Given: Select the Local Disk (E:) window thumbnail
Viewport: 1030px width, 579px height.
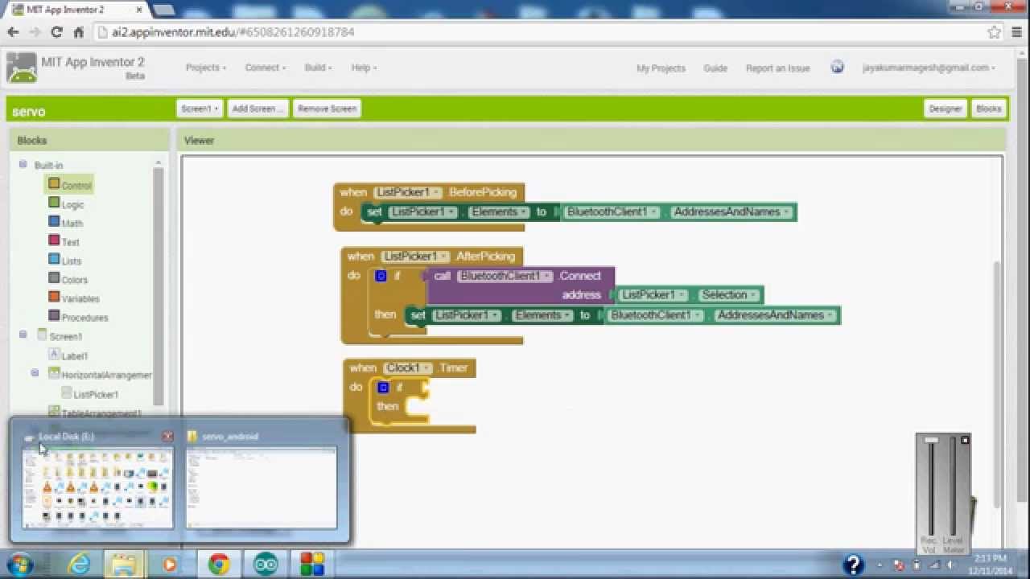Looking at the screenshot, I should pyautogui.click(x=97, y=480).
